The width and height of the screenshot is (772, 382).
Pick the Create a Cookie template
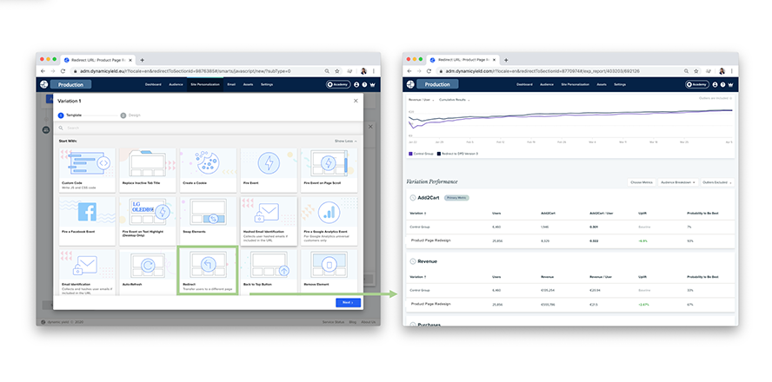pyautogui.click(x=208, y=170)
